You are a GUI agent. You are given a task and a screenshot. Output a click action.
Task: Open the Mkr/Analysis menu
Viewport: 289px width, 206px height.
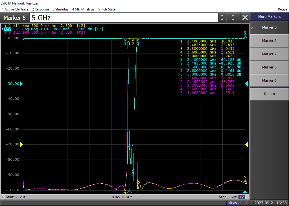click(x=83, y=9)
